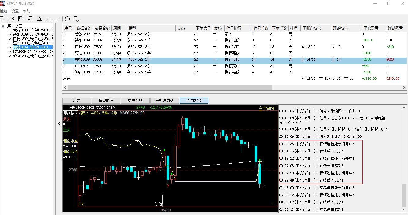Click the document with checkmark icon
408x215 pixels.
point(76,19)
